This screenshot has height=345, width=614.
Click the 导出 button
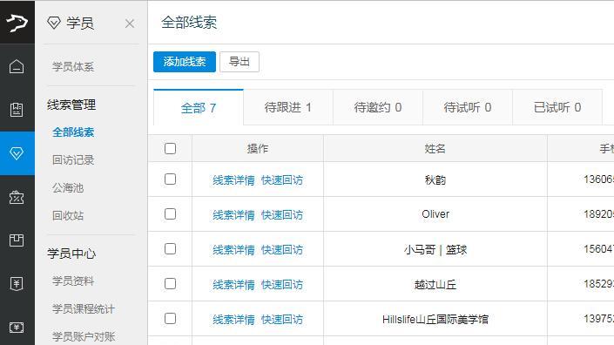[240, 62]
